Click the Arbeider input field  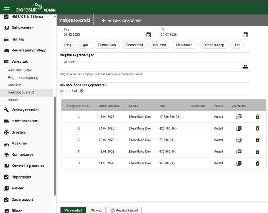click(x=155, y=67)
